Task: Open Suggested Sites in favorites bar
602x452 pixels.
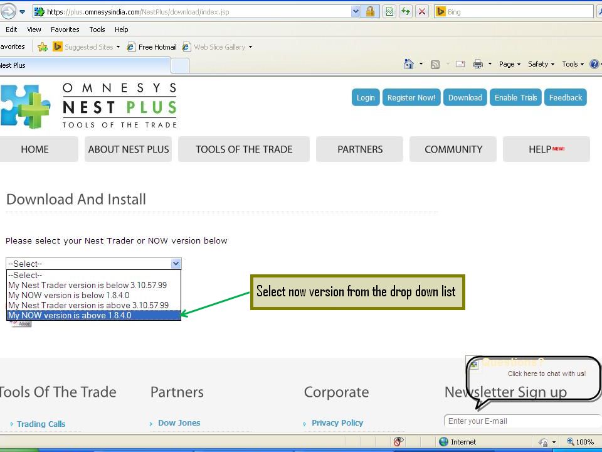Action: click(87, 47)
